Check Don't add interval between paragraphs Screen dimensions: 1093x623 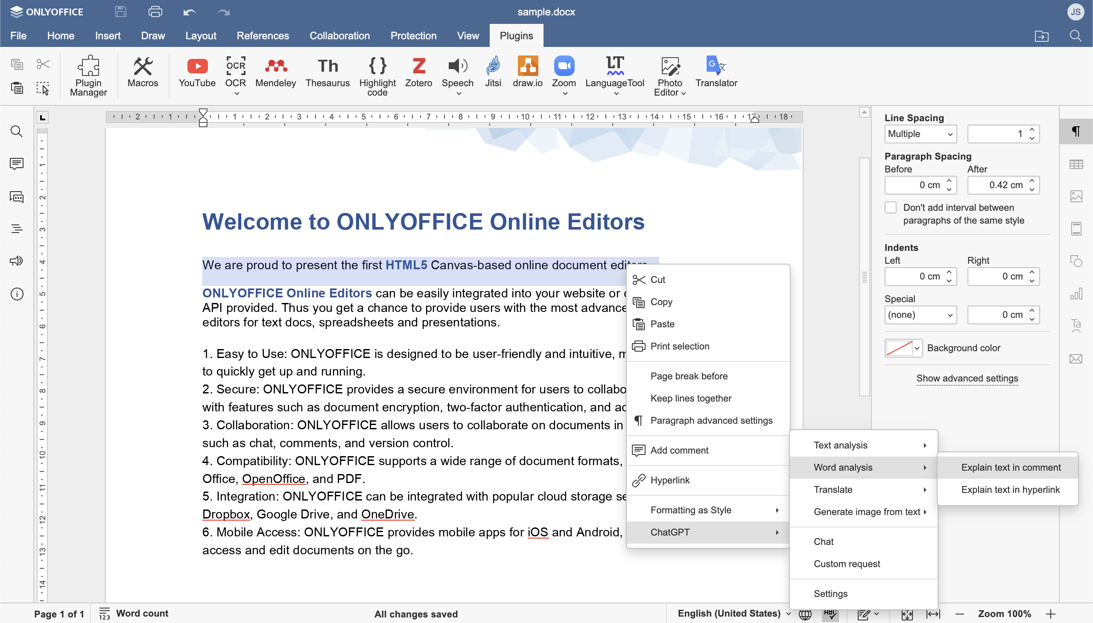point(890,207)
